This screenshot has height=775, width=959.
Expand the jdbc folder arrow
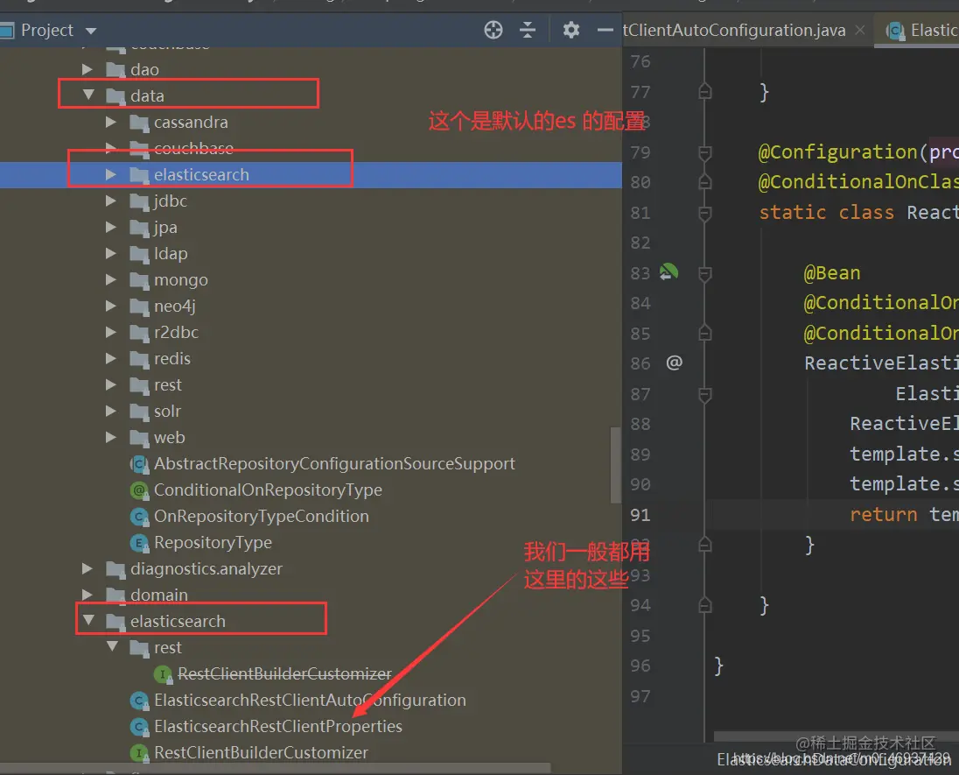pos(111,201)
